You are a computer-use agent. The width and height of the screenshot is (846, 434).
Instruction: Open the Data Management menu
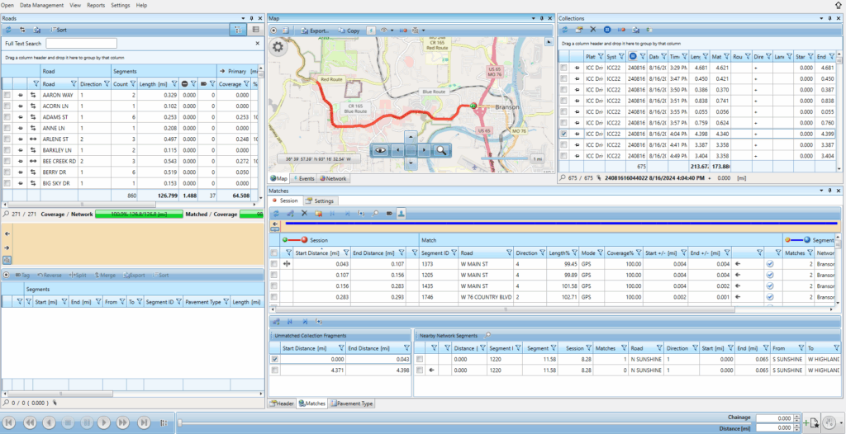click(40, 5)
